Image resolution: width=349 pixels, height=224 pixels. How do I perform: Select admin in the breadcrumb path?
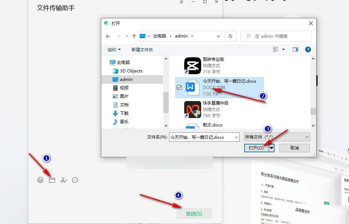click(x=181, y=36)
